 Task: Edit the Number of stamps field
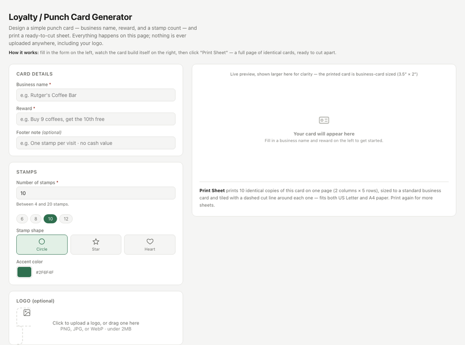point(96,193)
